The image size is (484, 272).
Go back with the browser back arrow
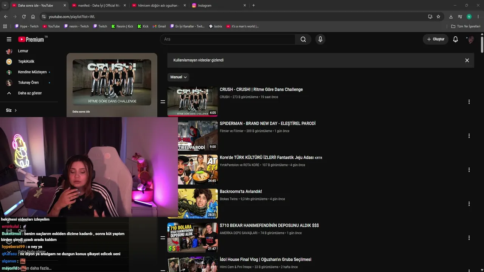coord(6,17)
